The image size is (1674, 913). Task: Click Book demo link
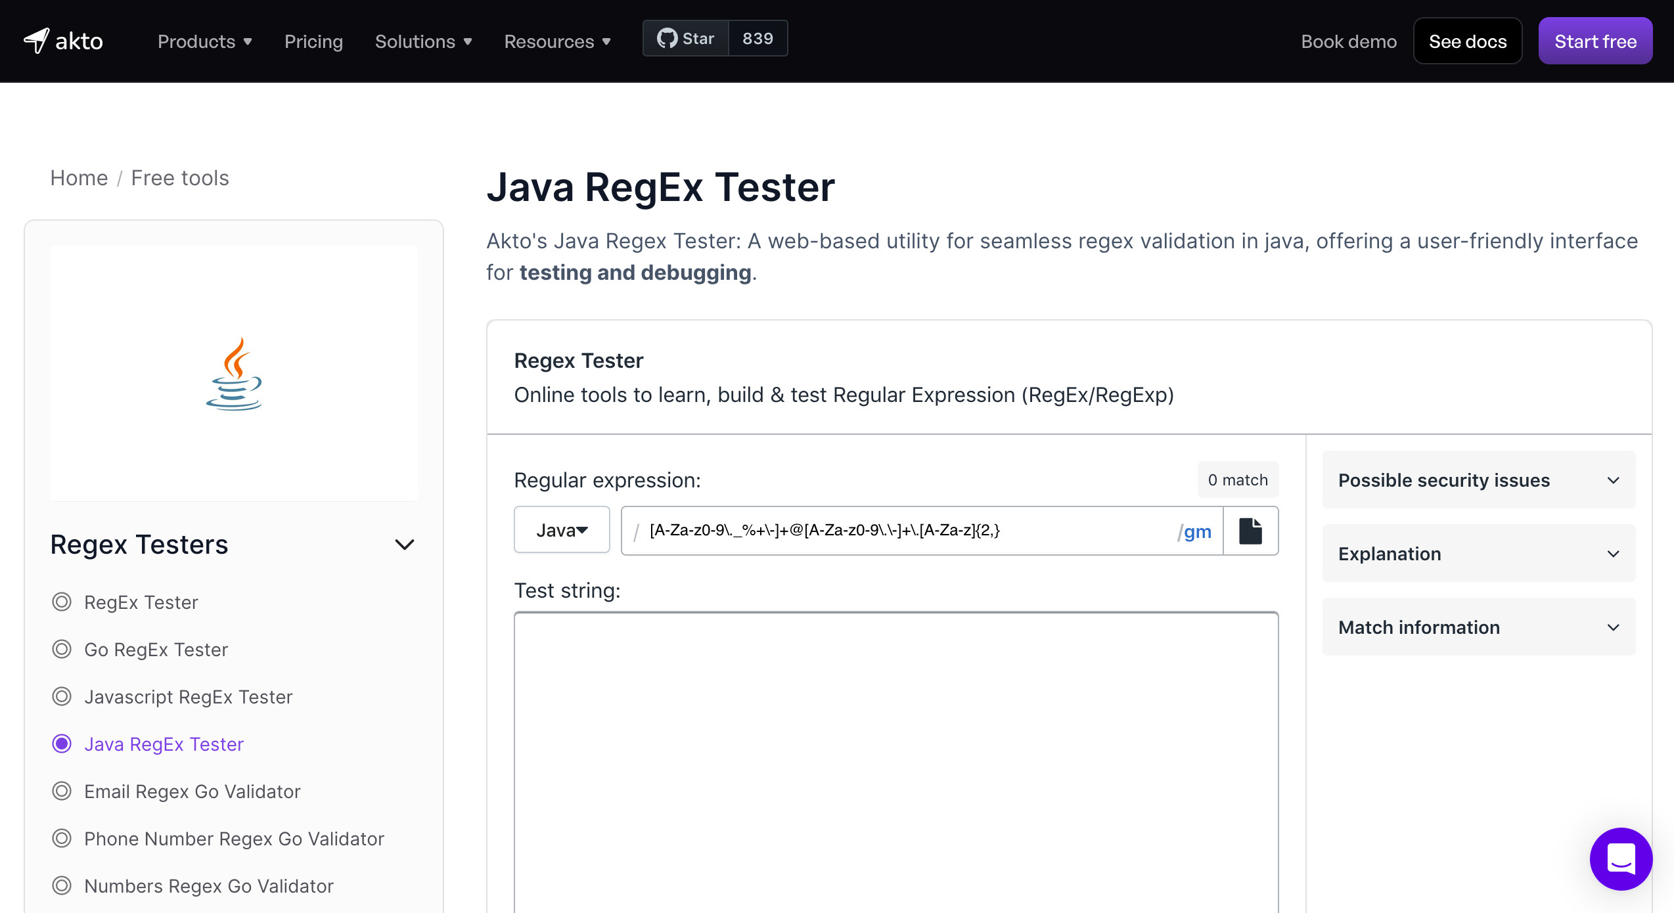tap(1349, 41)
